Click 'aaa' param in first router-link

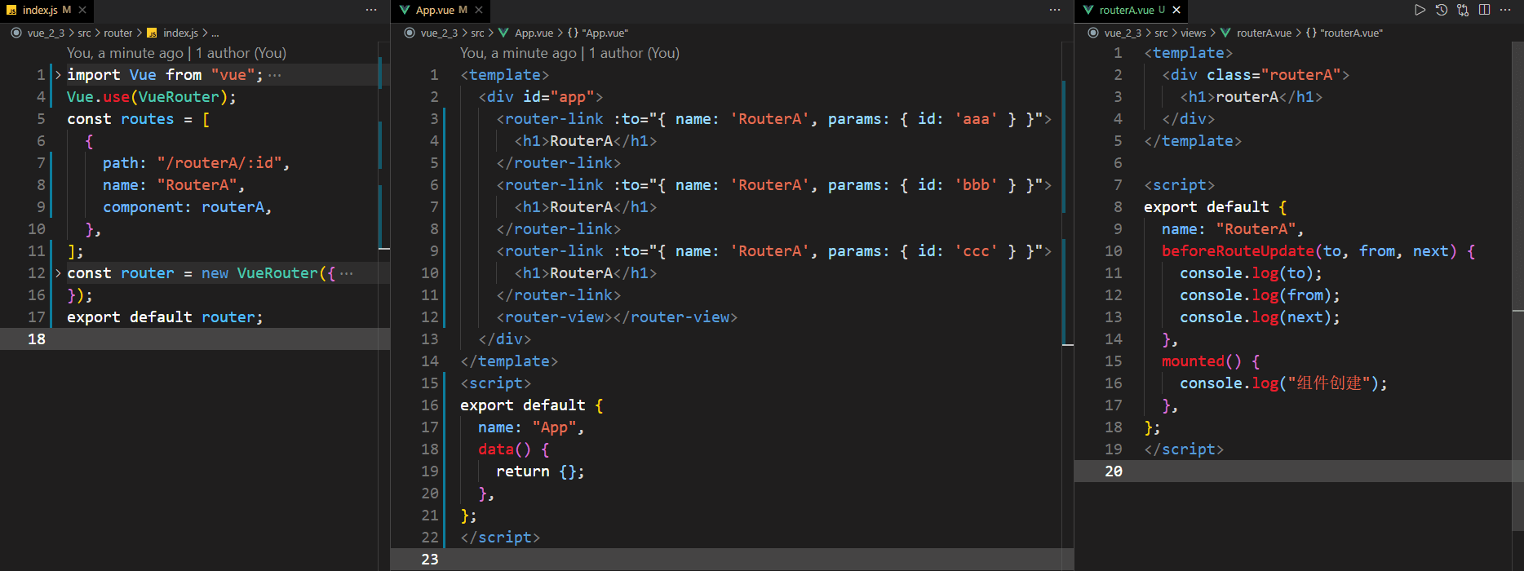pyautogui.click(x=976, y=119)
